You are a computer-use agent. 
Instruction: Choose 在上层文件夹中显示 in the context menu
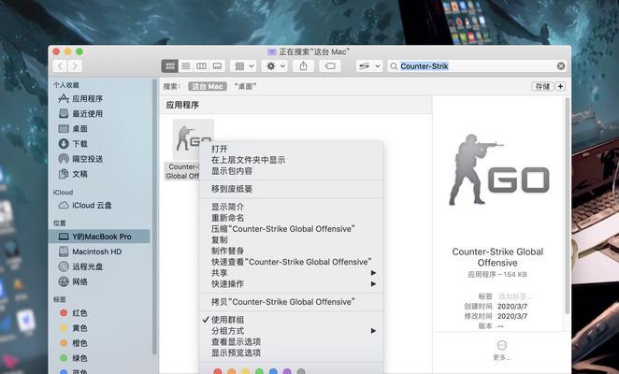[292, 160]
